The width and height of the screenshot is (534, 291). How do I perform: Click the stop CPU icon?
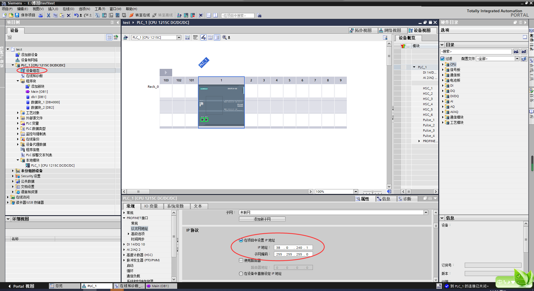point(192,15)
